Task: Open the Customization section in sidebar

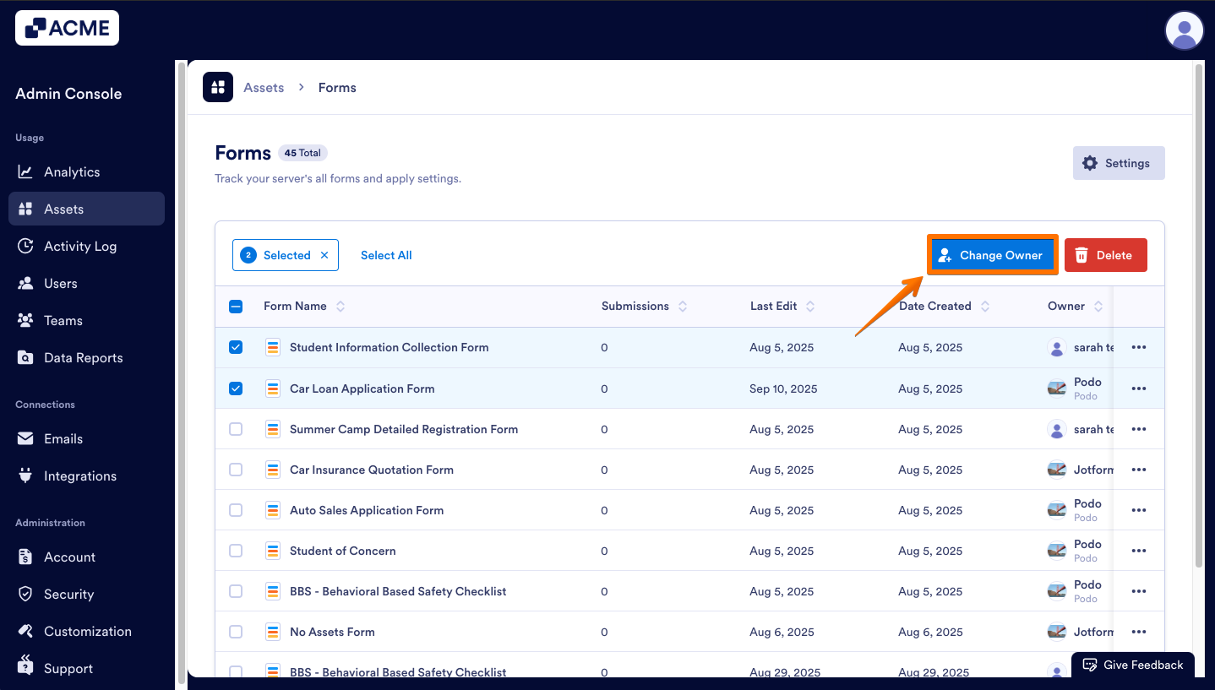Action: (x=88, y=631)
